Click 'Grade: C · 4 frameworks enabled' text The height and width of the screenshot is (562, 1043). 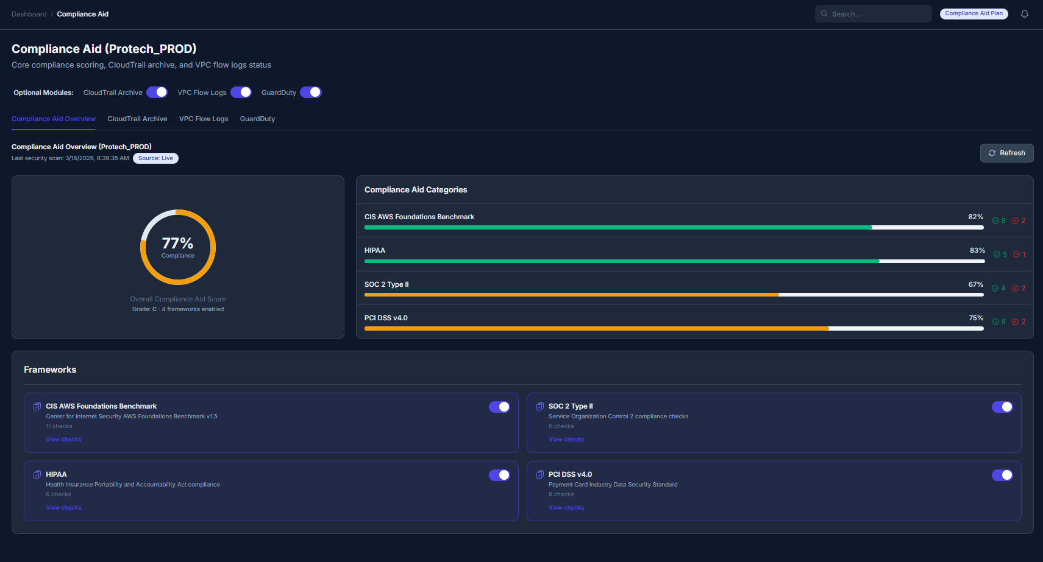pyautogui.click(x=178, y=309)
